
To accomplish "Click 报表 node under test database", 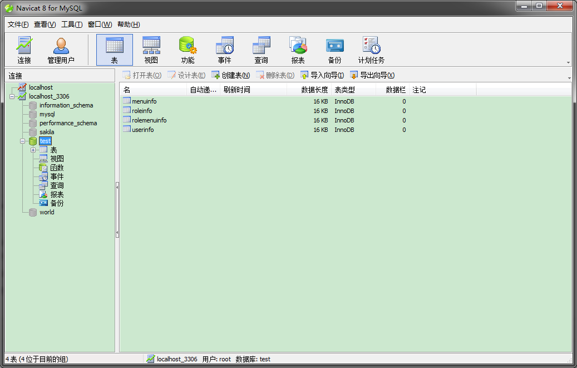I will pyautogui.click(x=57, y=194).
